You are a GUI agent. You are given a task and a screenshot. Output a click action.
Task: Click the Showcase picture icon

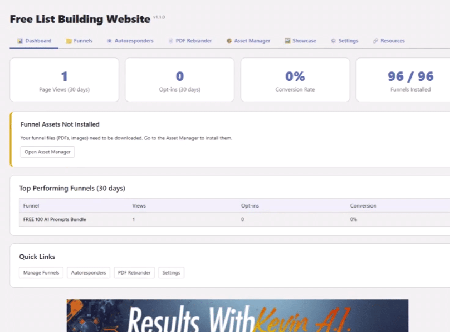pos(287,41)
